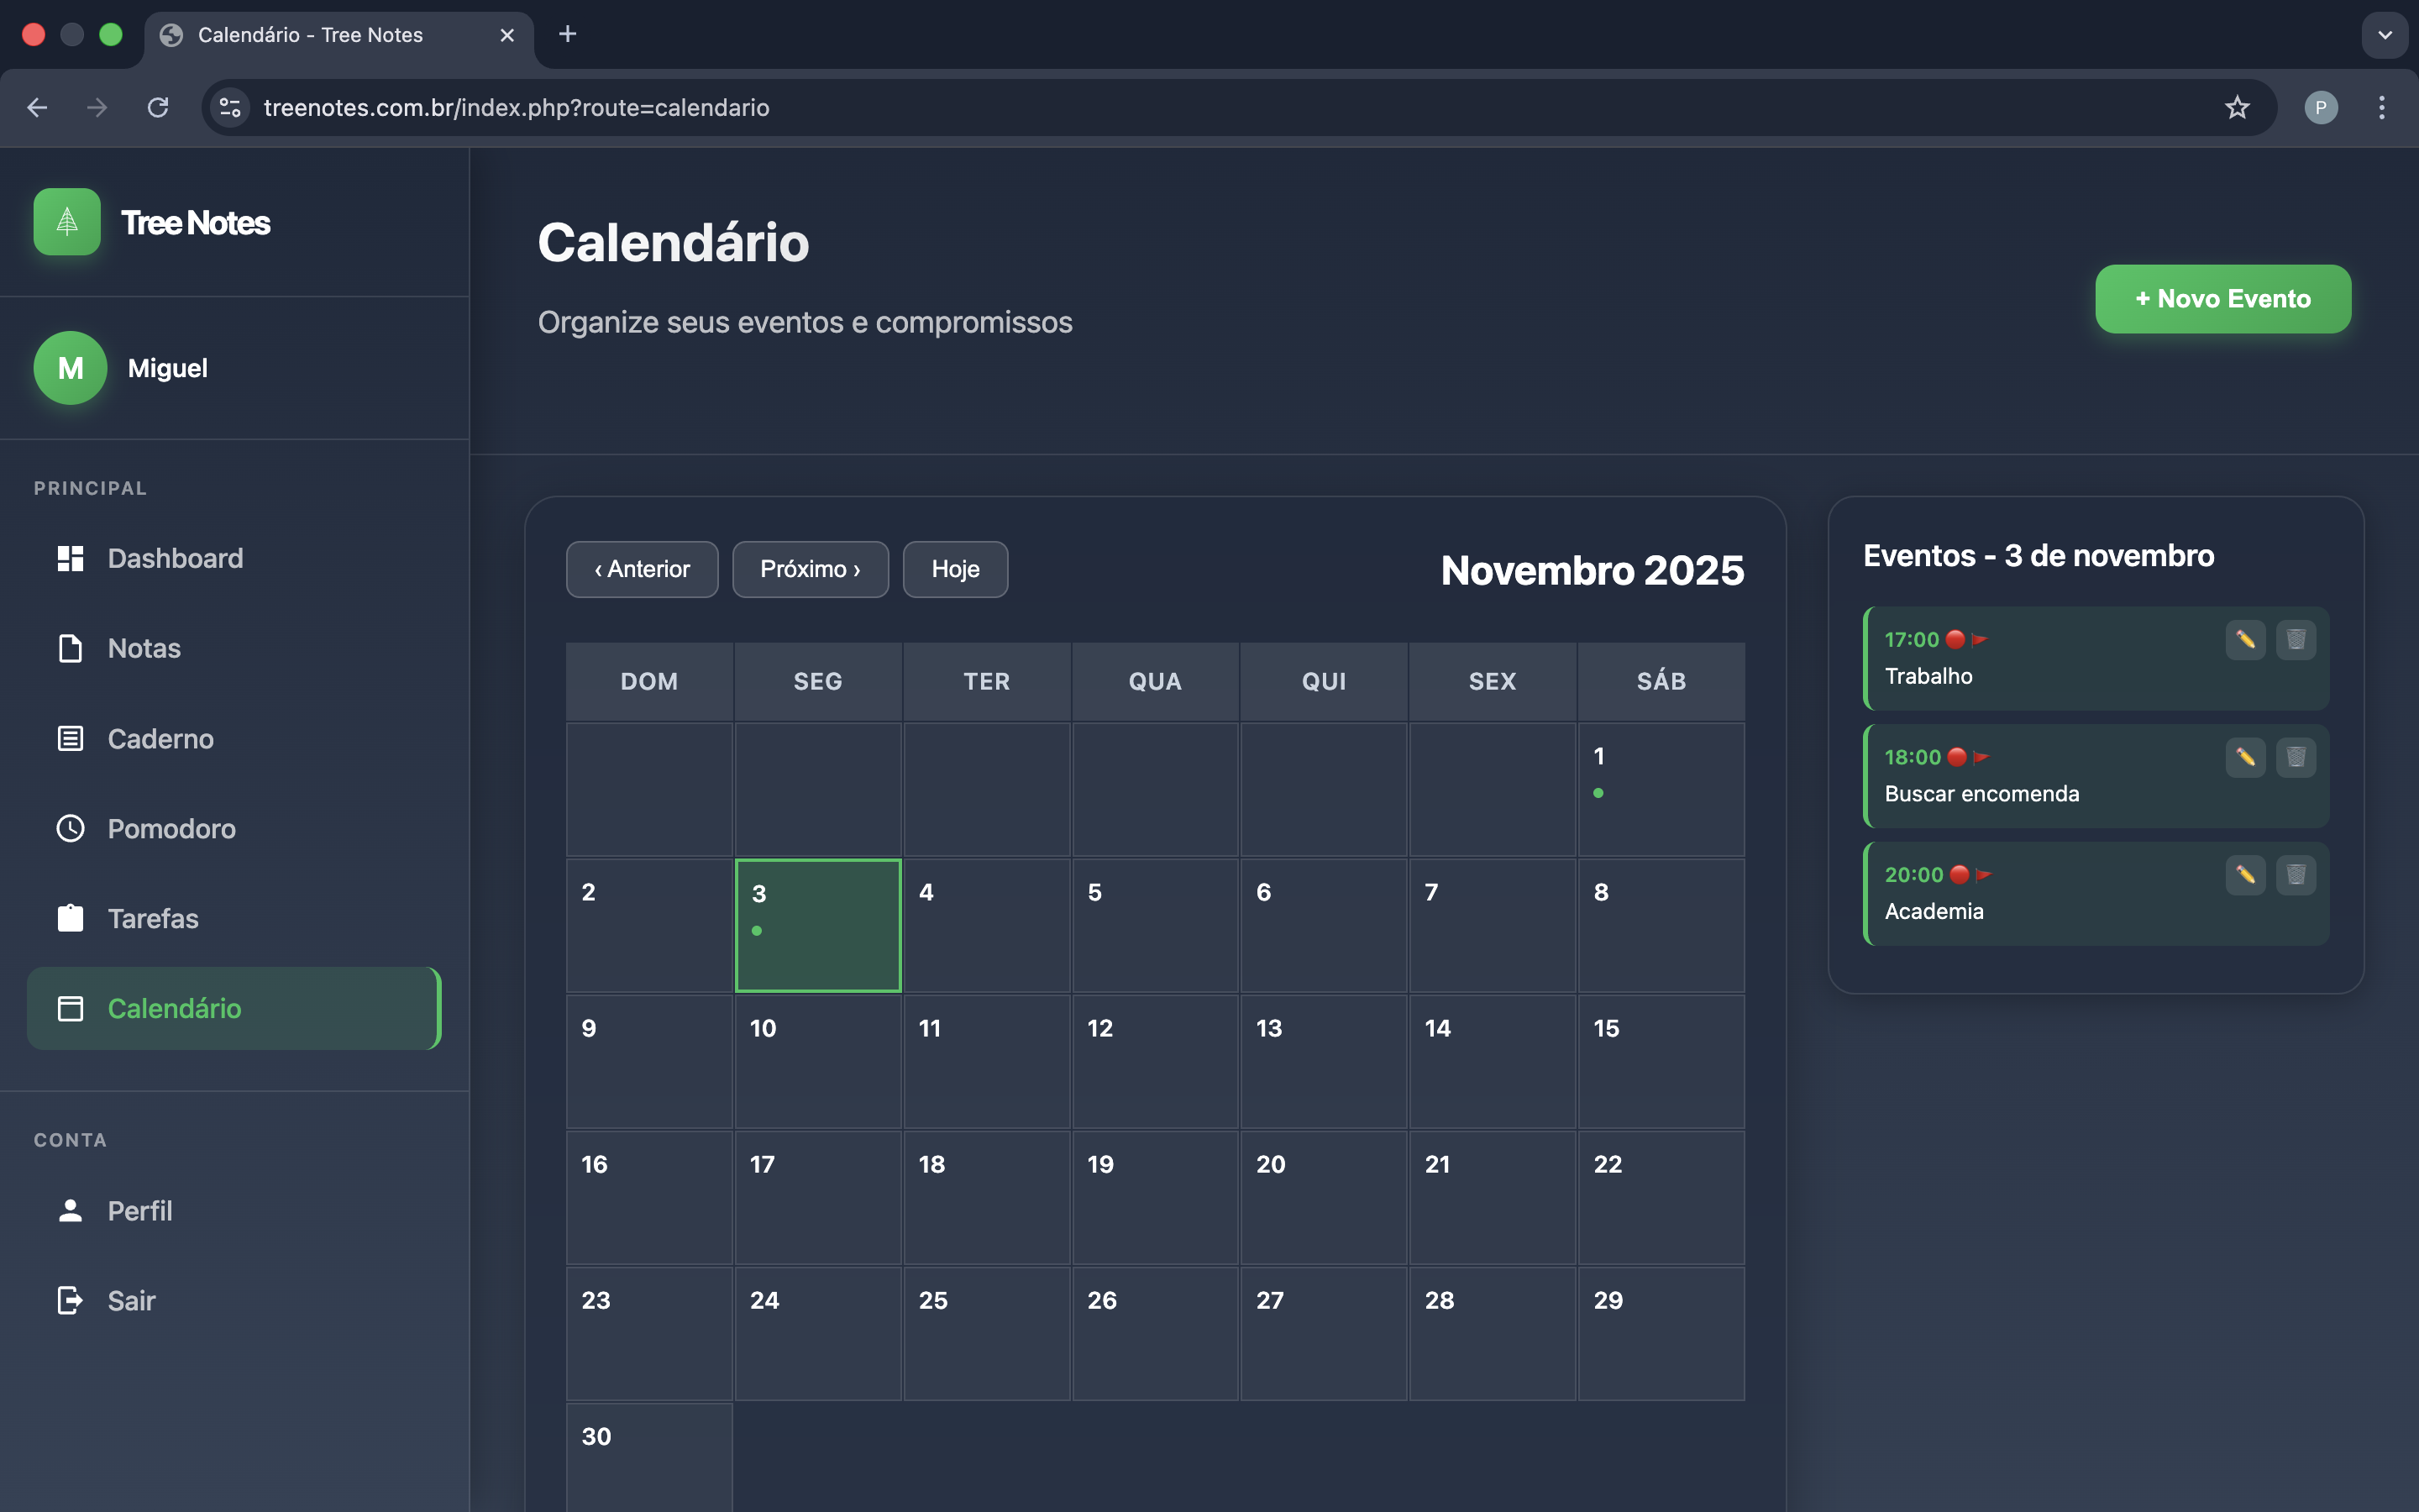Click the Tree Notes logo icon

pos(66,222)
